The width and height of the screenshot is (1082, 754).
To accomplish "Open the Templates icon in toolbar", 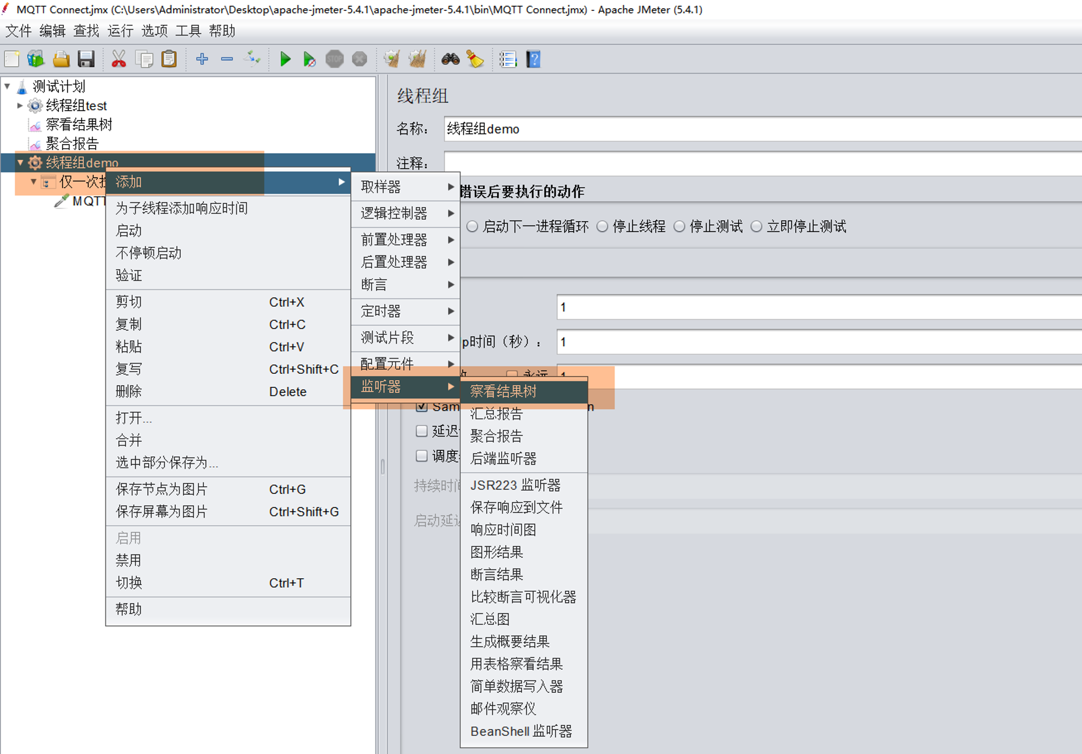I will pos(36,59).
